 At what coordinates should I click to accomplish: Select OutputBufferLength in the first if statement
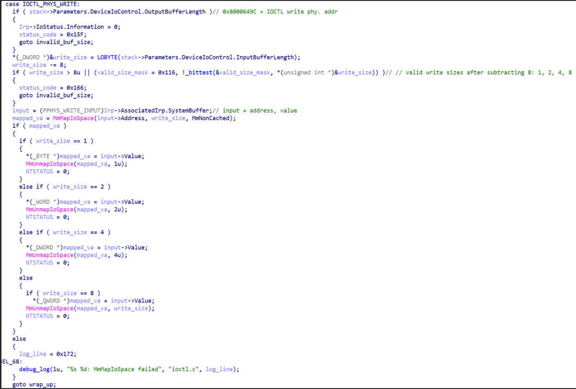click(x=178, y=12)
